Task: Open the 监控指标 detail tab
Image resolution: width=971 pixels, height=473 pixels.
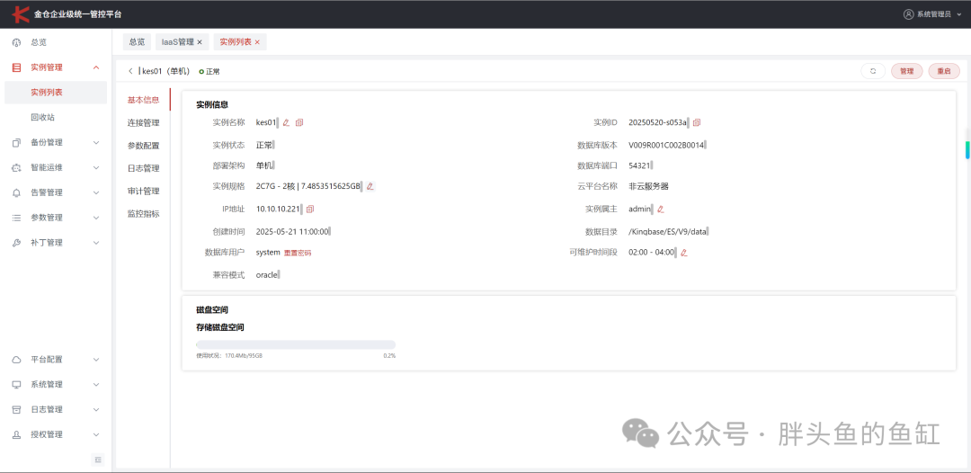Action: pyautogui.click(x=143, y=214)
